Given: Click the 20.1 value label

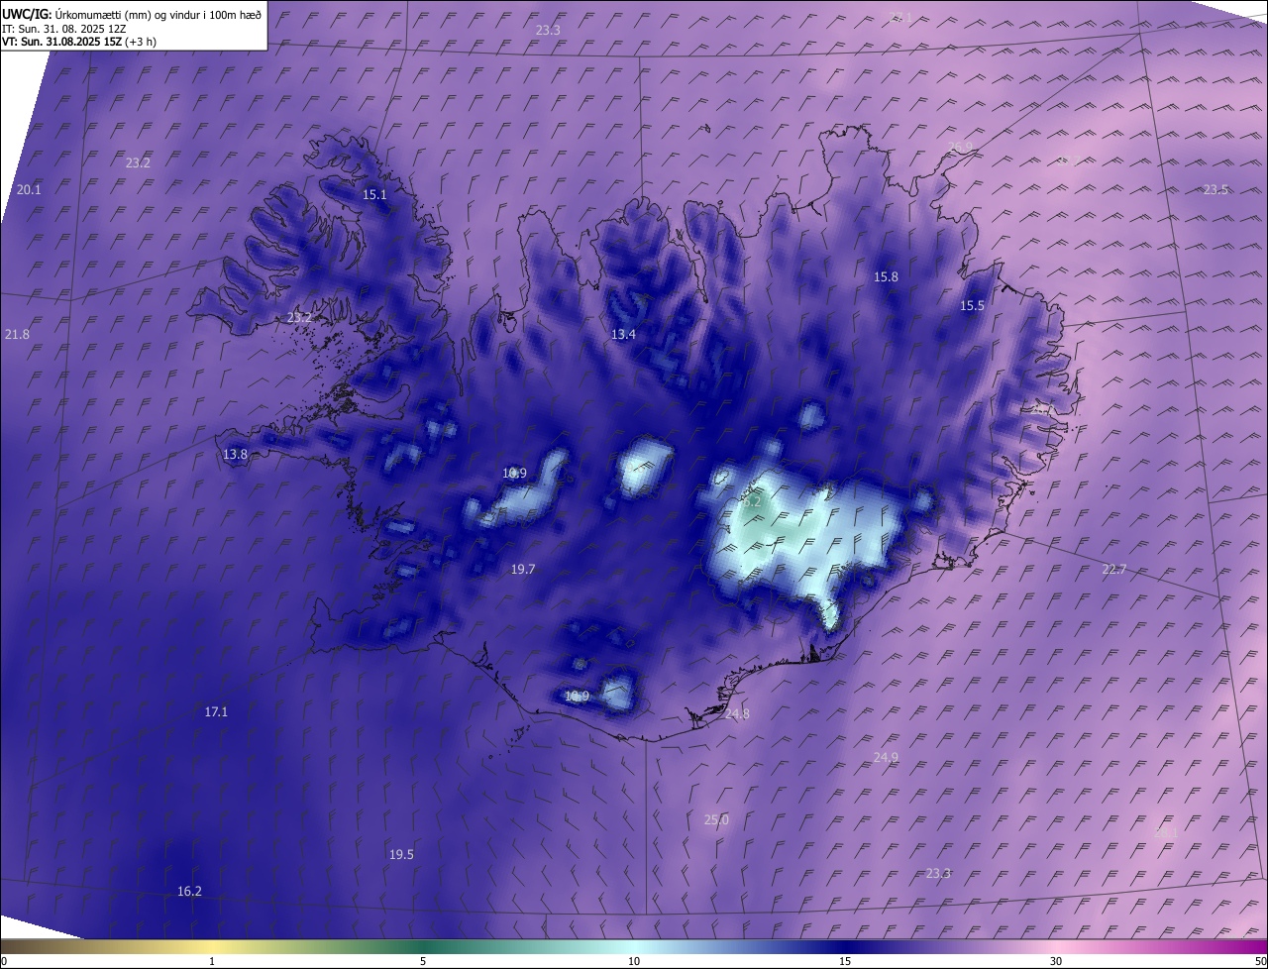Looking at the screenshot, I should pos(29,189).
